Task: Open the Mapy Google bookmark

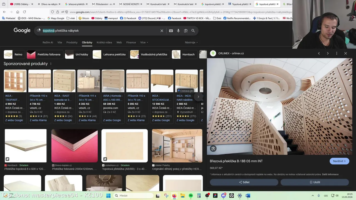Action: [56, 18]
